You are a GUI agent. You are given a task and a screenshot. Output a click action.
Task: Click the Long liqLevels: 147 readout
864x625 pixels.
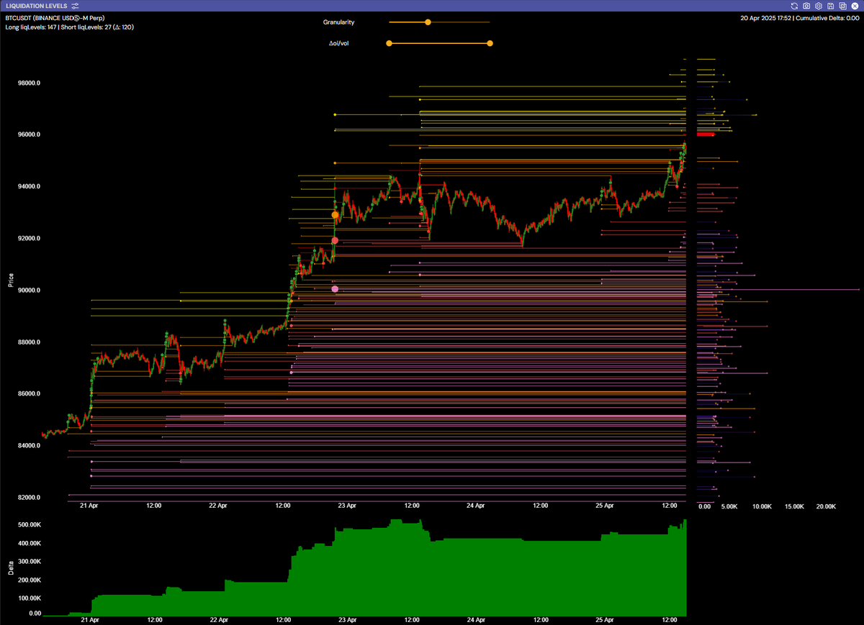(x=31, y=27)
